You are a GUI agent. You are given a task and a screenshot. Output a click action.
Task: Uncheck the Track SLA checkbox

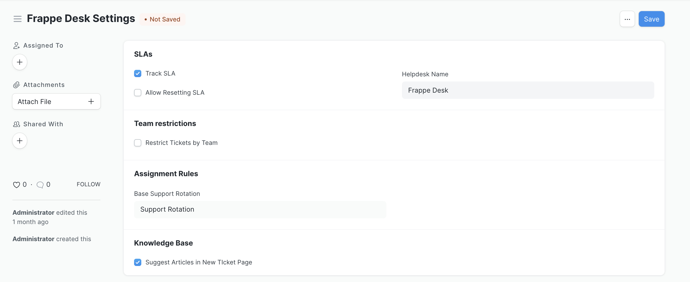pyautogui.click(x=138, y=73)
